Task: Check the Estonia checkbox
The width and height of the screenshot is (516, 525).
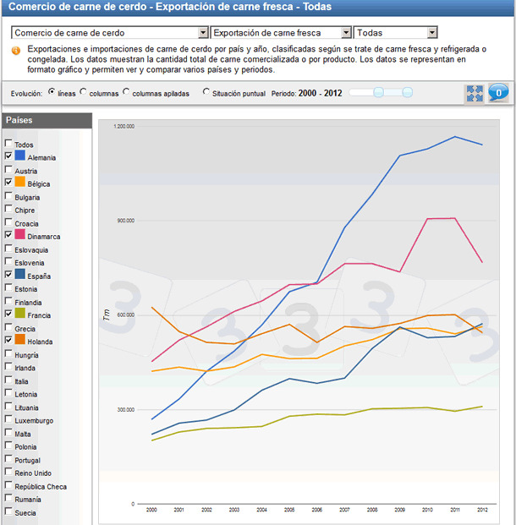Action: click(x=8, y=287)
